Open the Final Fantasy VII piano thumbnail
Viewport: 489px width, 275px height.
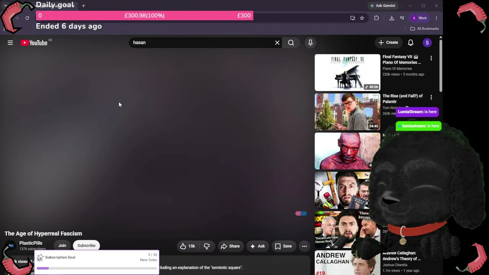[x=348, y=73]
